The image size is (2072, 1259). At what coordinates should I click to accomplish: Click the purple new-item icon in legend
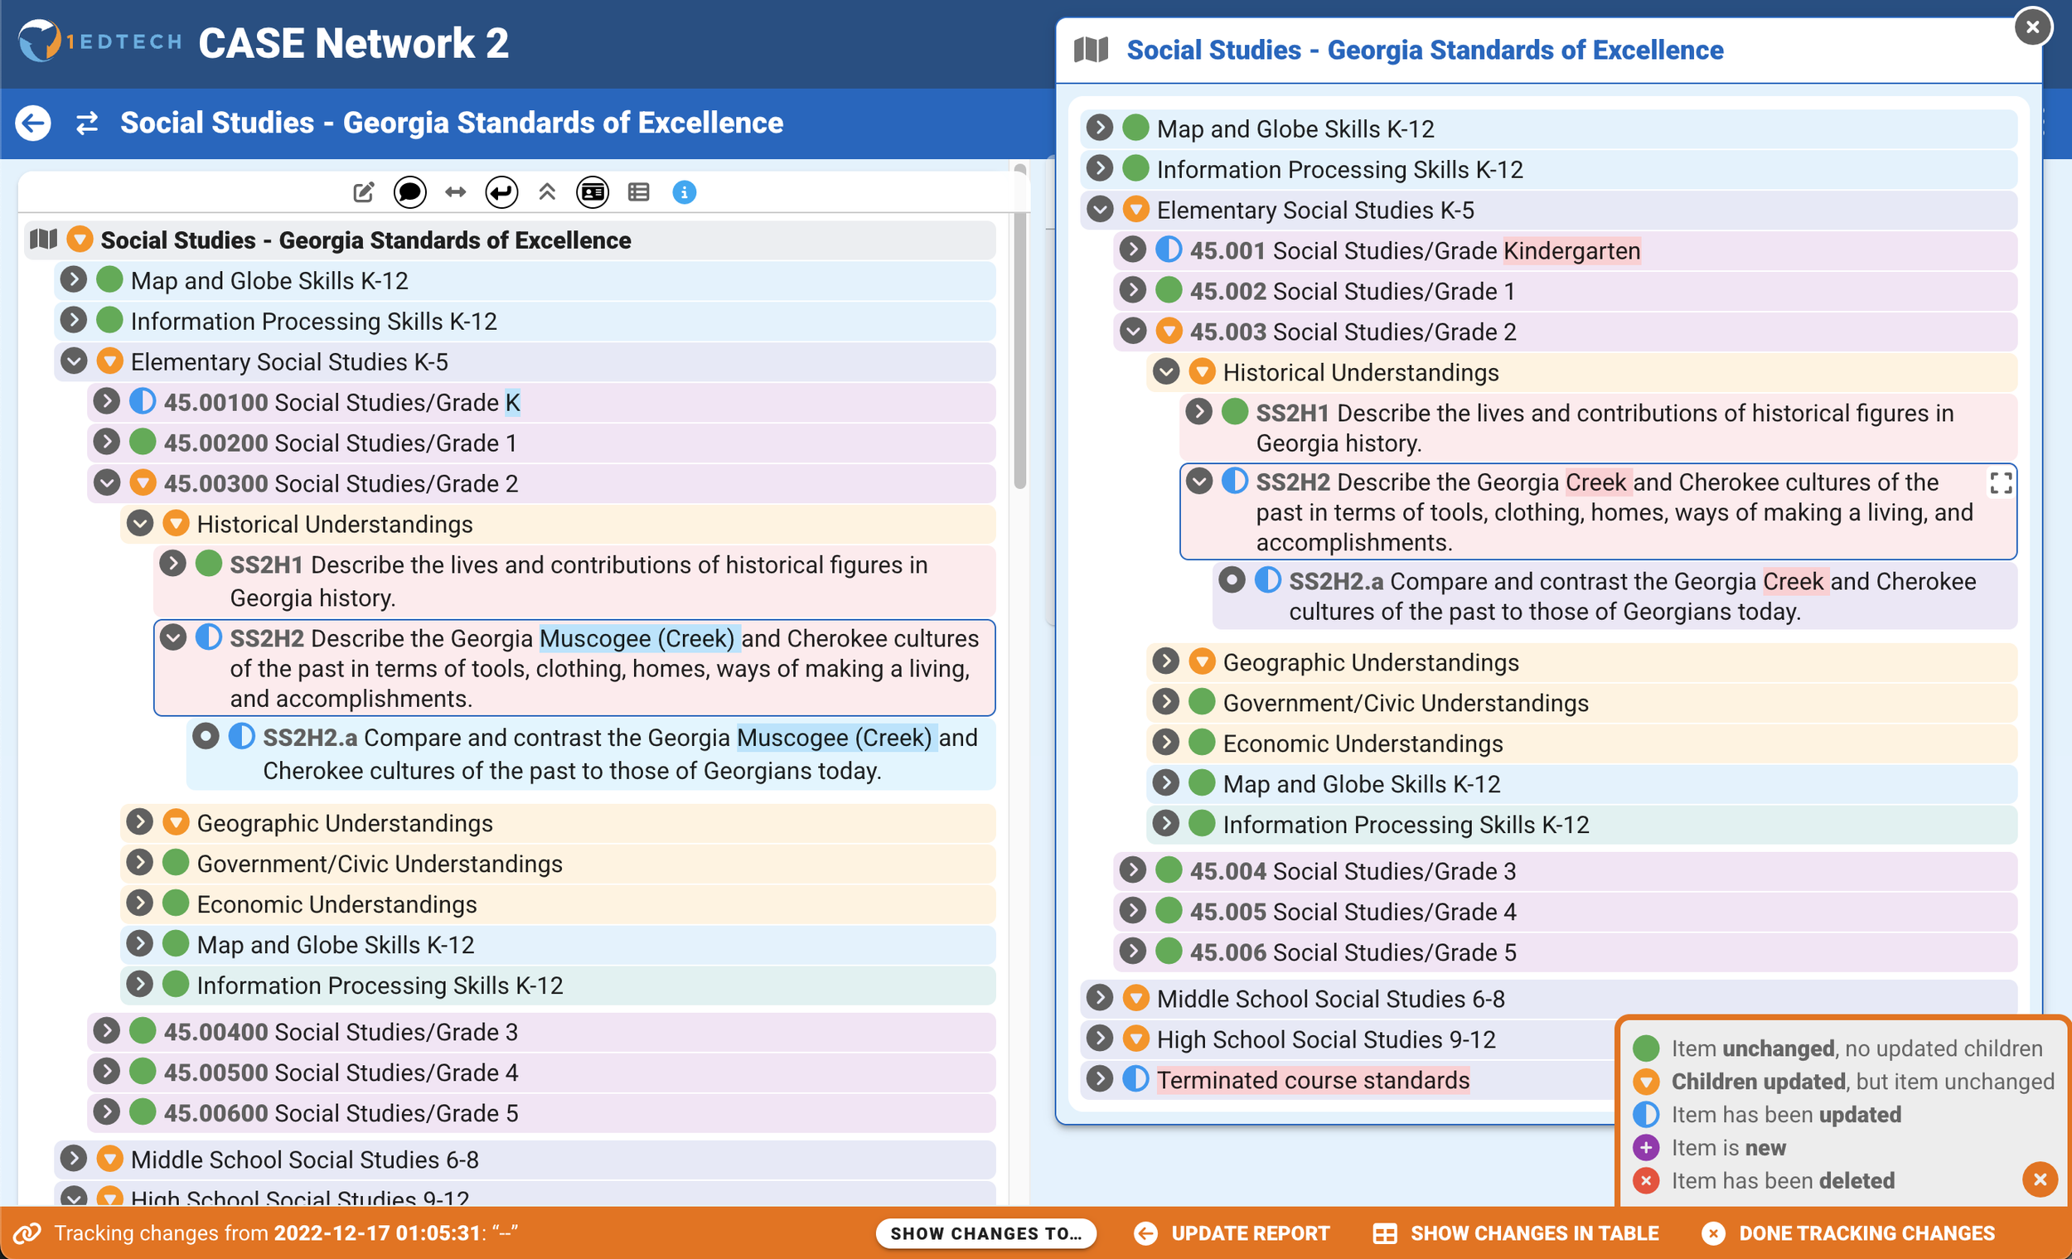[1646, 1147]
